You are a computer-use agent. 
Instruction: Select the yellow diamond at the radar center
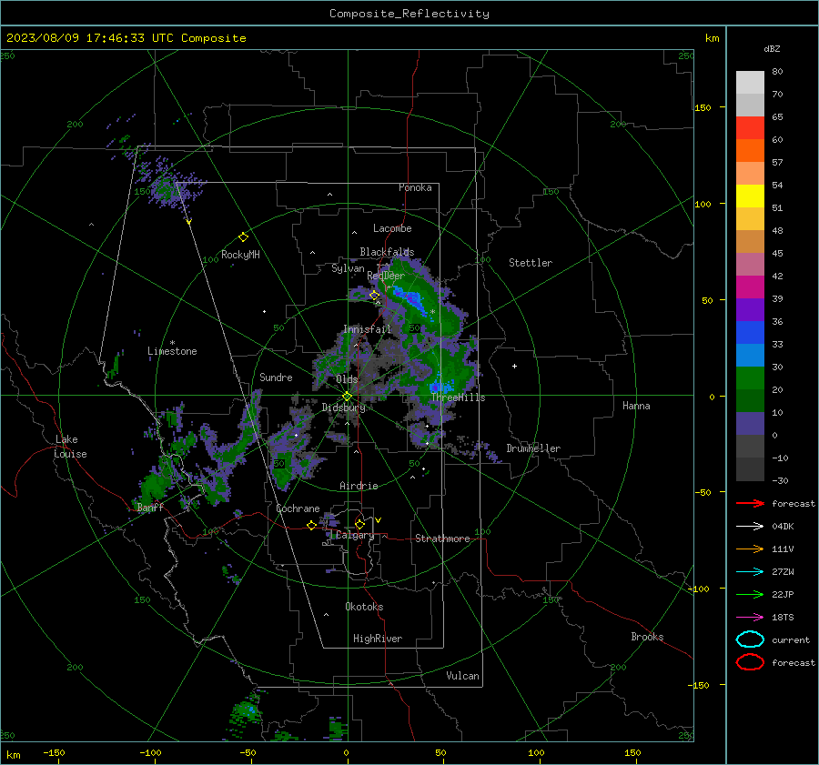point(347,397)
